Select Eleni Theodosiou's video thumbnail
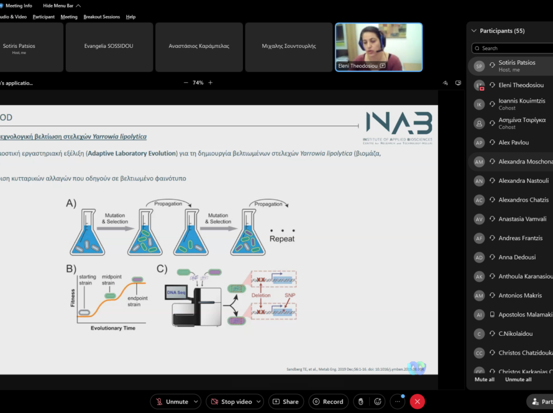This screenshot has width=553, height=413. (x=378, y=47)
